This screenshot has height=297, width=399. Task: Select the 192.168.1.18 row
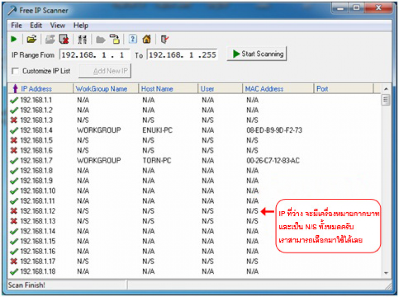point(195,271)
